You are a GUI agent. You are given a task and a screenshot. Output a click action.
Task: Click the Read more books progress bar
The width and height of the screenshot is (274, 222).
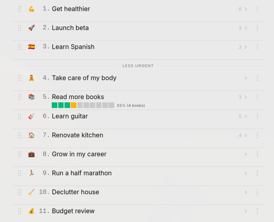coord(83,105)
